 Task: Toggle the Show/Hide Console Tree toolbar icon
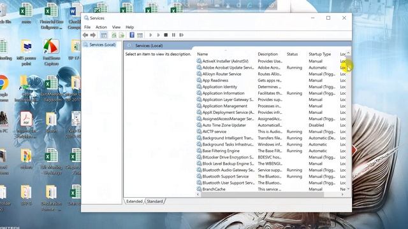(x=104, y=35)
